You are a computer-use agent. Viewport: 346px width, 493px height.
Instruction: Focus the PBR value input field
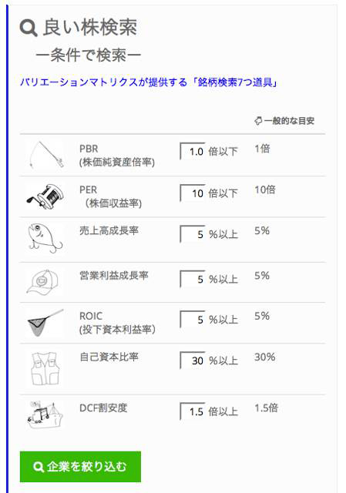coord(193,152)
